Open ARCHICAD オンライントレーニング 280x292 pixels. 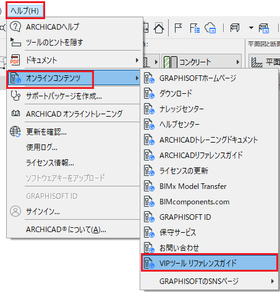click(74, 114)
